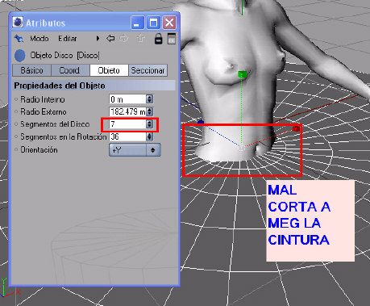Open the Orientación +Y dropdown
Viewport: 370px width, 306px height.
[135, 150]
